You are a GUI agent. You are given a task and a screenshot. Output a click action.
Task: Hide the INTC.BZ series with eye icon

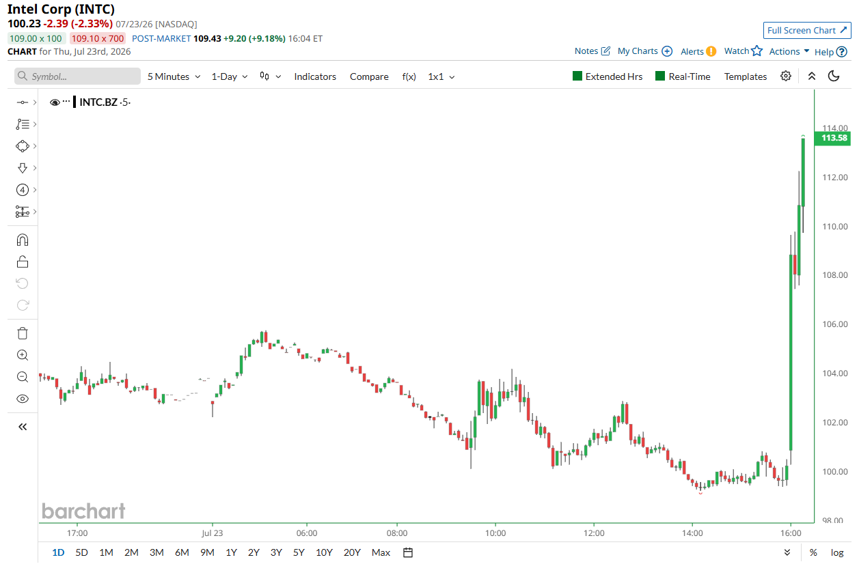[55, 102]
